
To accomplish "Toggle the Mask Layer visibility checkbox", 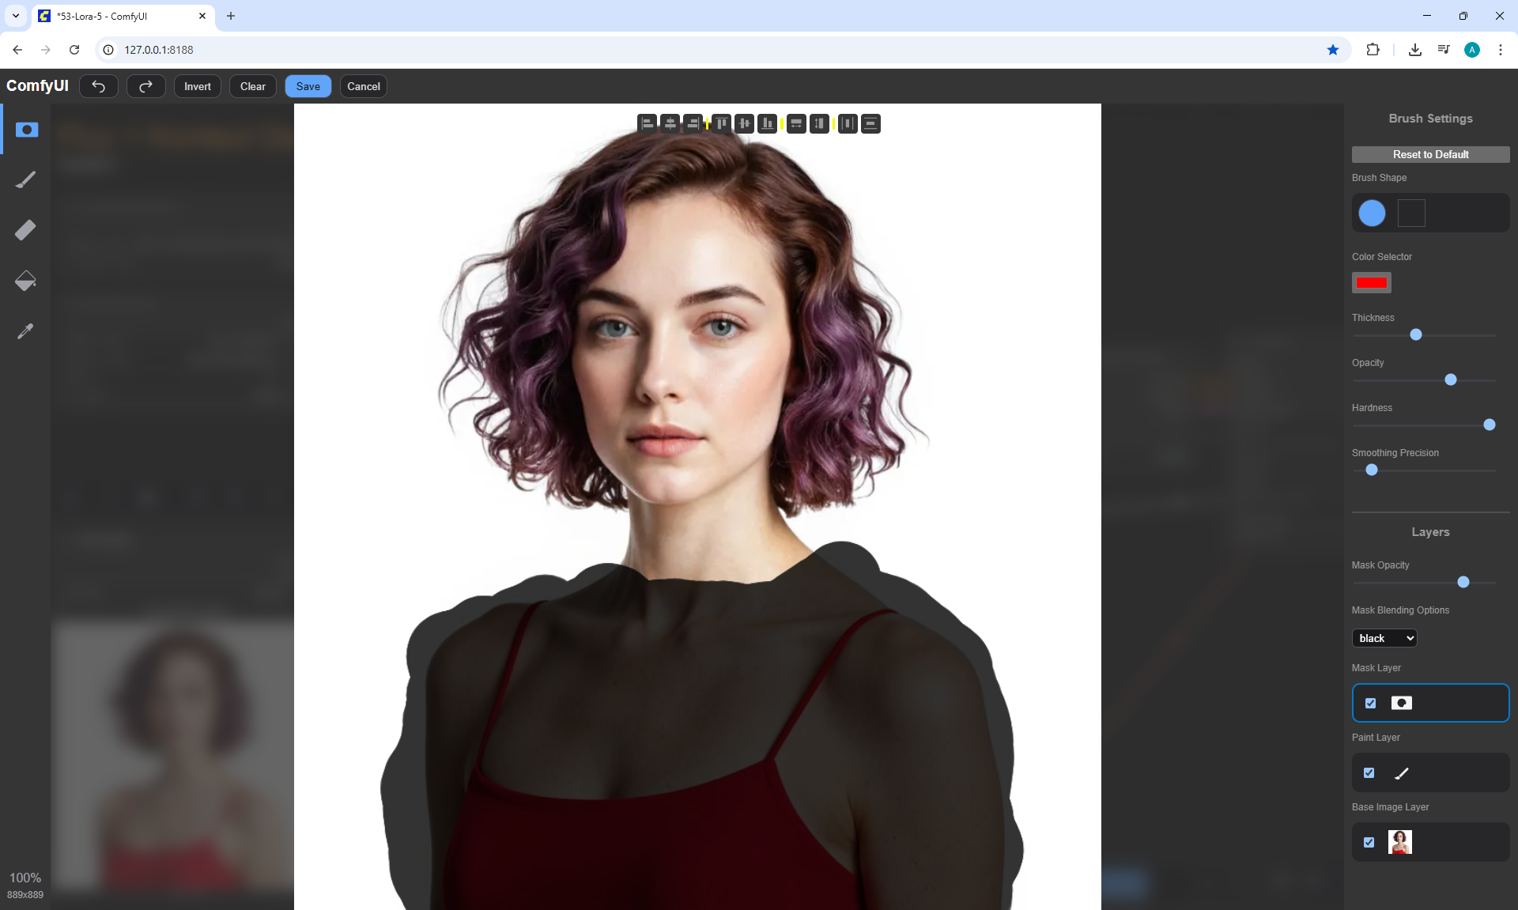I will 1370,703.
